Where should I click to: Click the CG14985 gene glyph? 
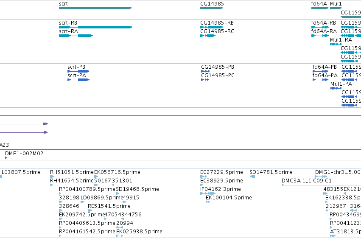212,8
